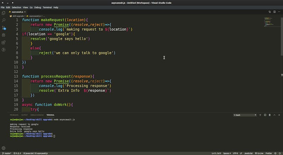Open the Extensions view

click(x=4, y=42)
